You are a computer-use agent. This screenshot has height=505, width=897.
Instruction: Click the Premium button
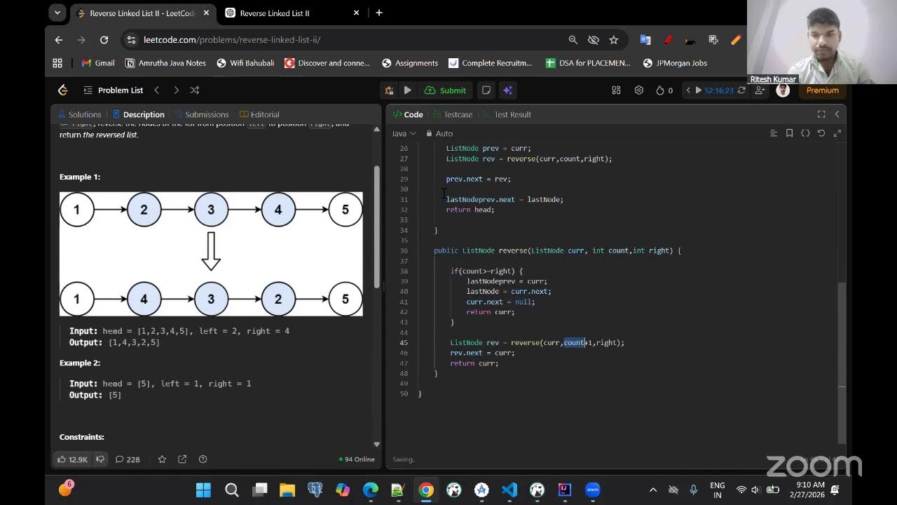pyautogui.click(x=823, y=90)
